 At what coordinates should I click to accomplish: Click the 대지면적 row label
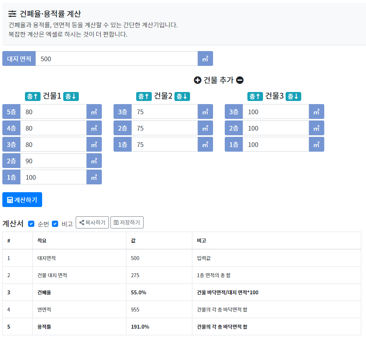pyautogui.click(x=46, y=258)
